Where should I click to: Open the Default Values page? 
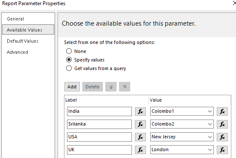(x=23, y=41)
